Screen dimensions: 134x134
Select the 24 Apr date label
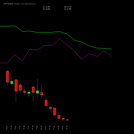tap(50, 128)
